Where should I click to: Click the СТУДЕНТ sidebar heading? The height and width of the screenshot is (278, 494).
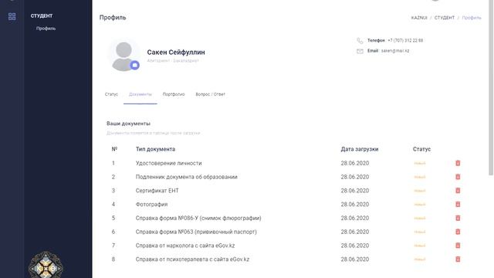(x=42, y=15)
